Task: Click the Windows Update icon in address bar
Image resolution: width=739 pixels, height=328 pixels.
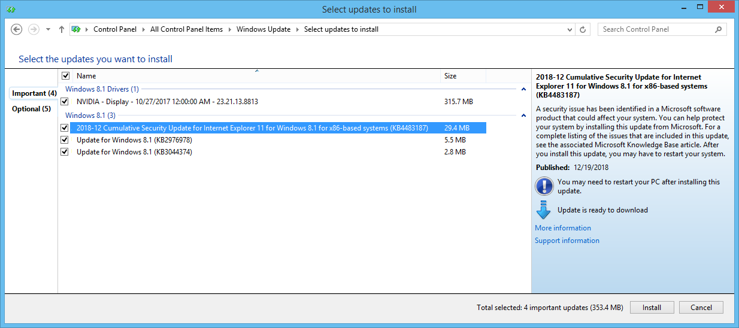Action: (x=76, y=29)
